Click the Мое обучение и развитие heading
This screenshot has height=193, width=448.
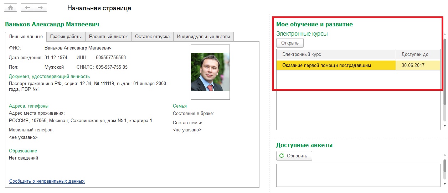315,25
